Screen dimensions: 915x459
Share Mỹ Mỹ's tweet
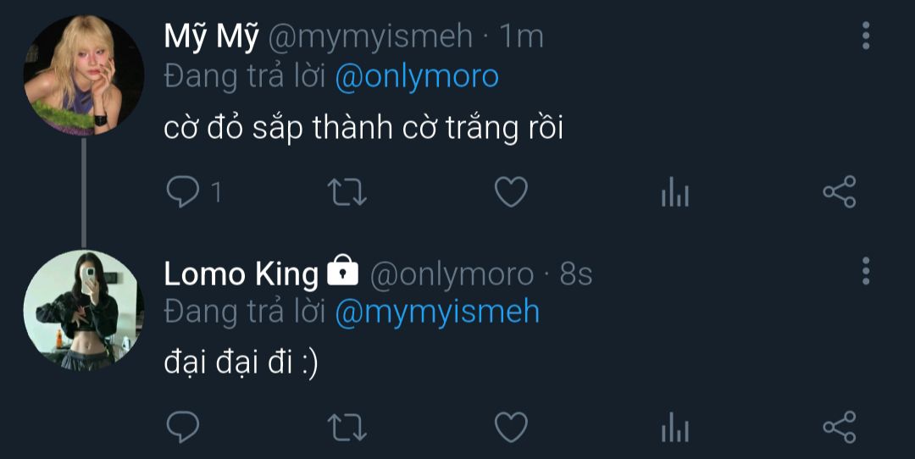point(839,193)
